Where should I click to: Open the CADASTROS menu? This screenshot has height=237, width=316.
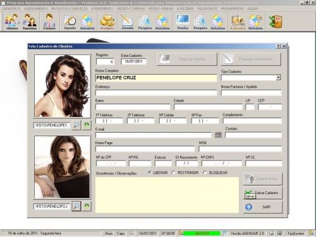pyautogui.click(x=11, y=9)
